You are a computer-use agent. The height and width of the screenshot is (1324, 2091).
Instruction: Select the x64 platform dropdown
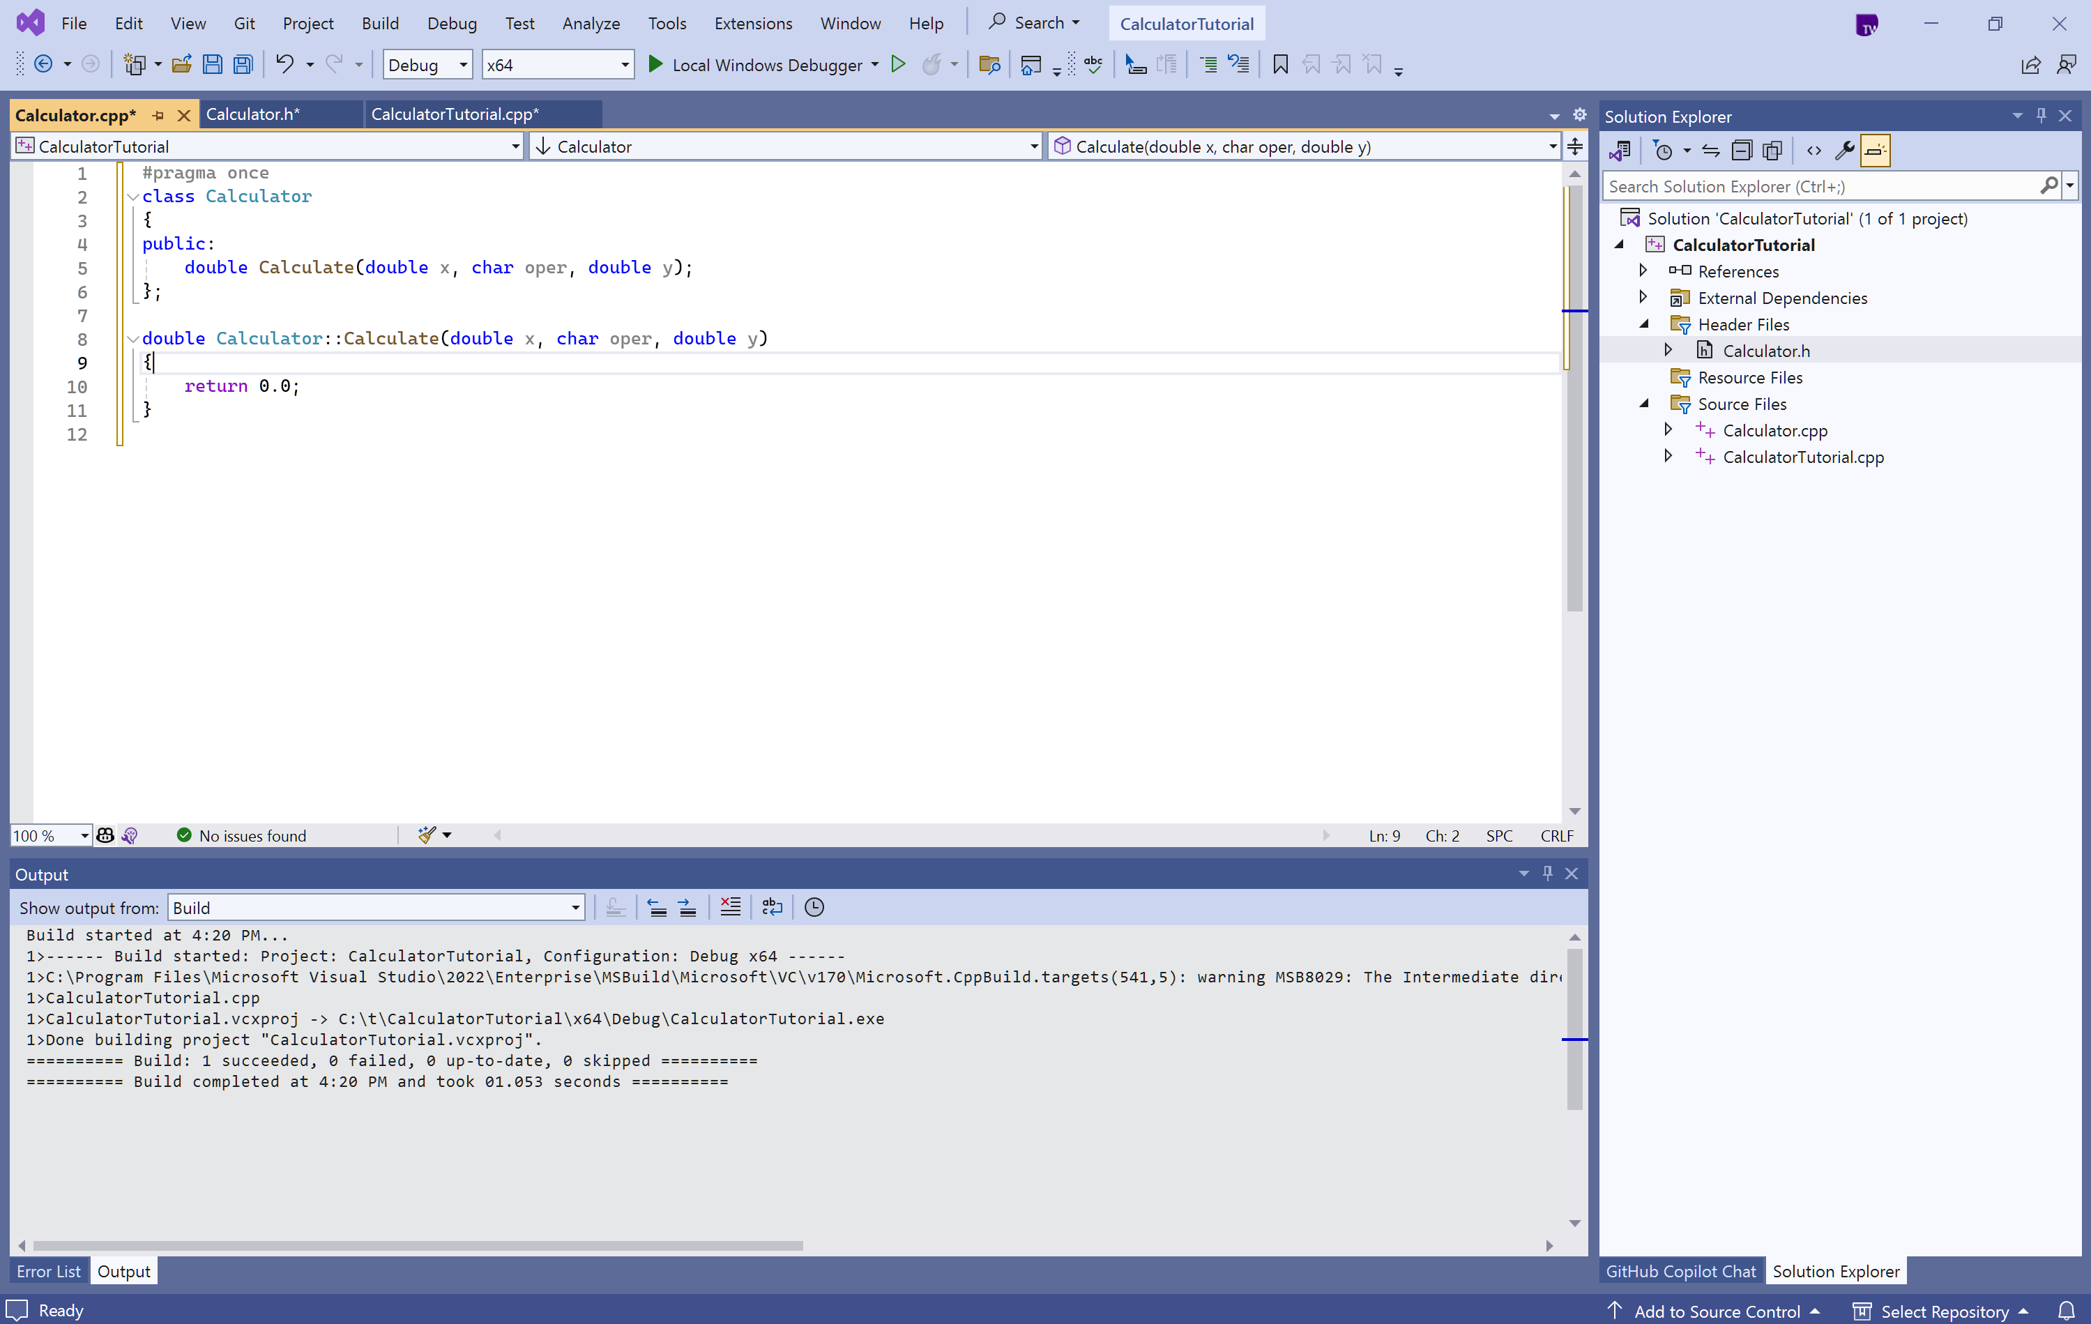[555, 64]
